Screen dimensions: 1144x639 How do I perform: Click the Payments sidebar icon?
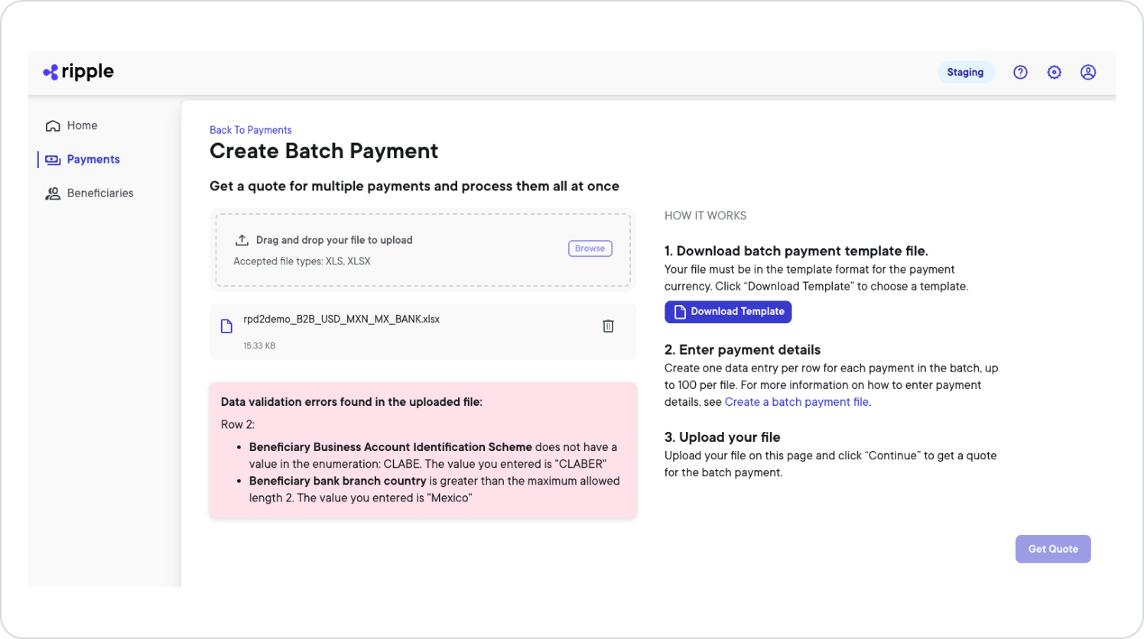(x=52, y=159)
